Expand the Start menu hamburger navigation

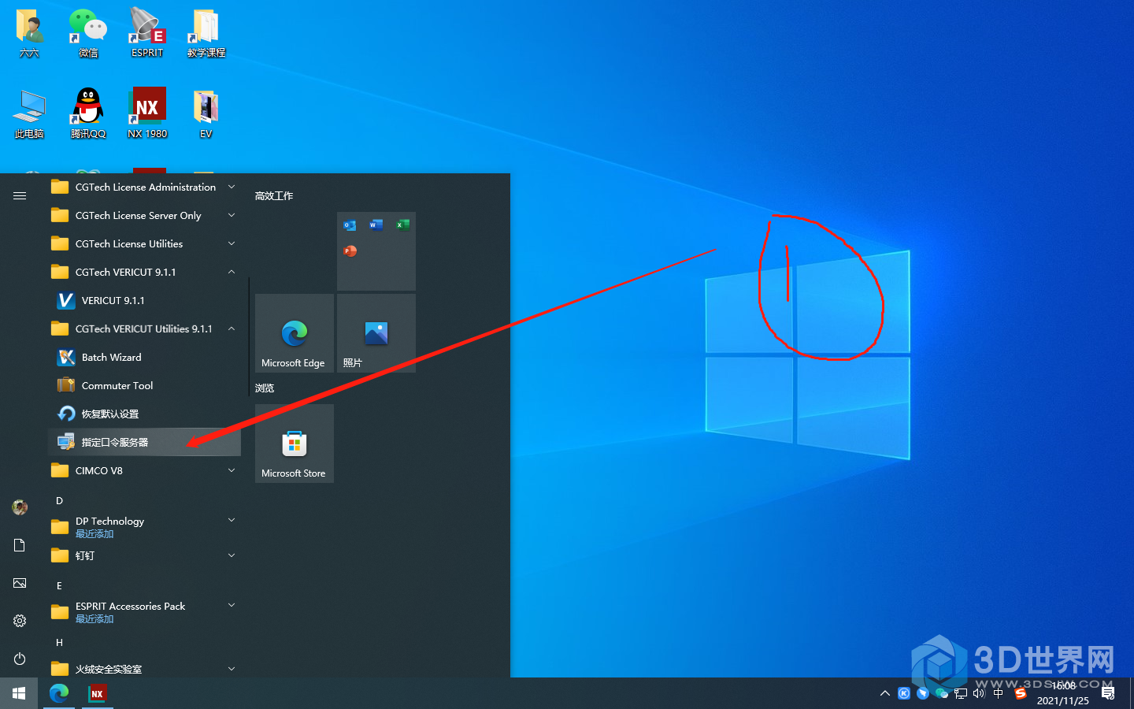tap(20, 195)
